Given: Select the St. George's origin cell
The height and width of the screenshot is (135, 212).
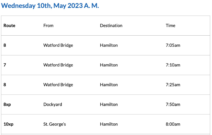Looking at the screenshot, I should 54,124.
